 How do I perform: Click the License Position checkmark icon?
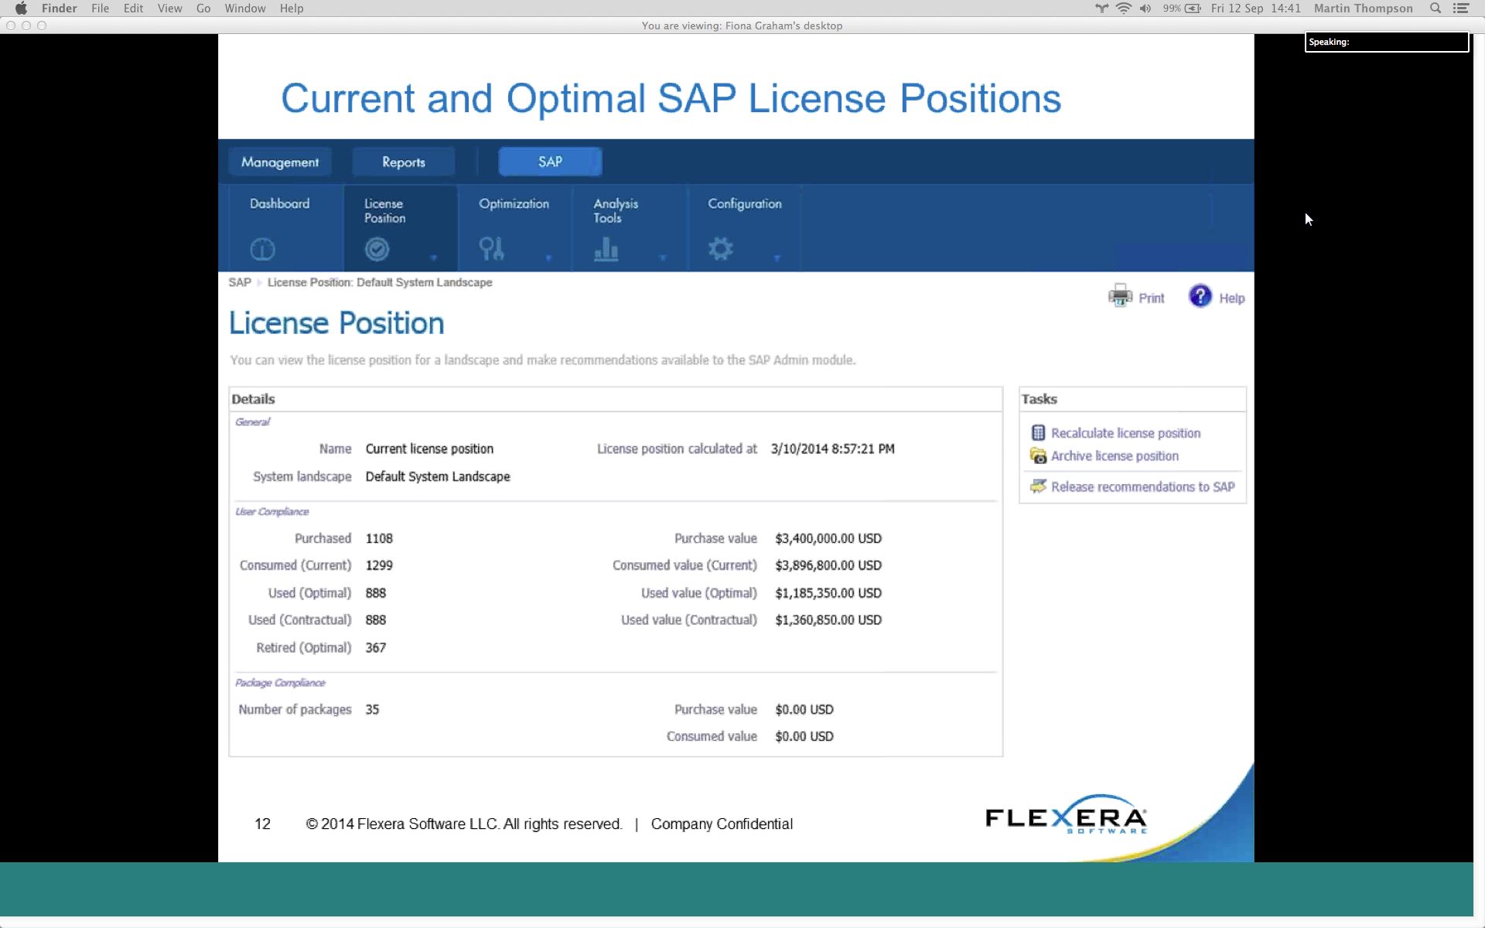(377, 249)
